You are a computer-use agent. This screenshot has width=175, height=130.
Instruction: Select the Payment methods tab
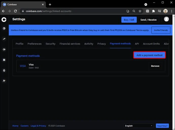(x=120, y=44)
